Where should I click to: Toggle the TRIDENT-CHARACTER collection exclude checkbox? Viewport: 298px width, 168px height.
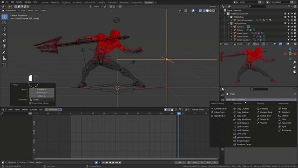(285, 14)
